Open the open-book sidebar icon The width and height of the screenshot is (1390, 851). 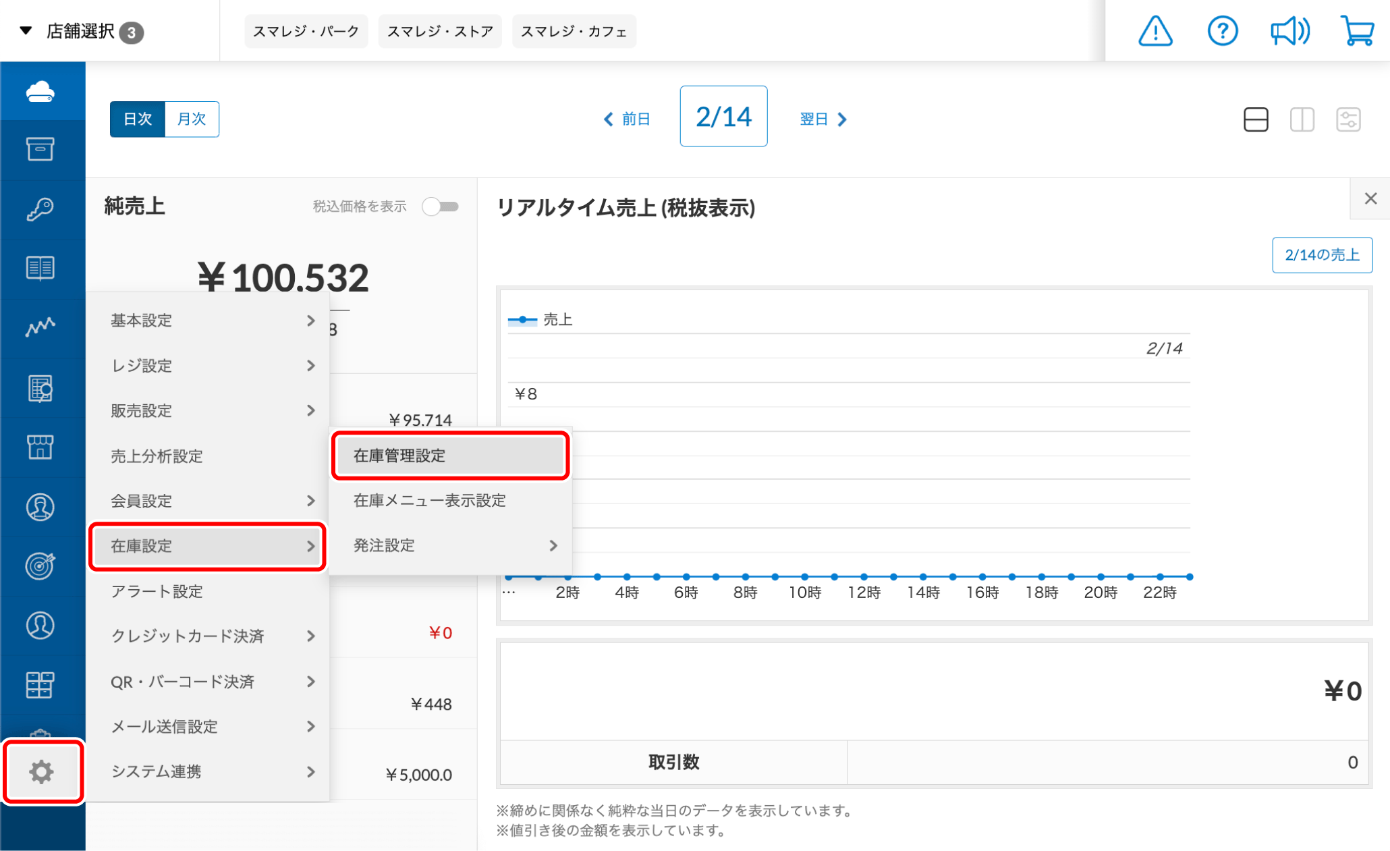point(40,268)
